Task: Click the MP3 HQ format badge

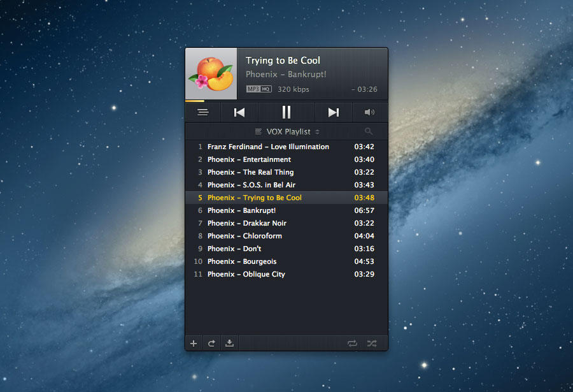Action: tap(258, 89)
